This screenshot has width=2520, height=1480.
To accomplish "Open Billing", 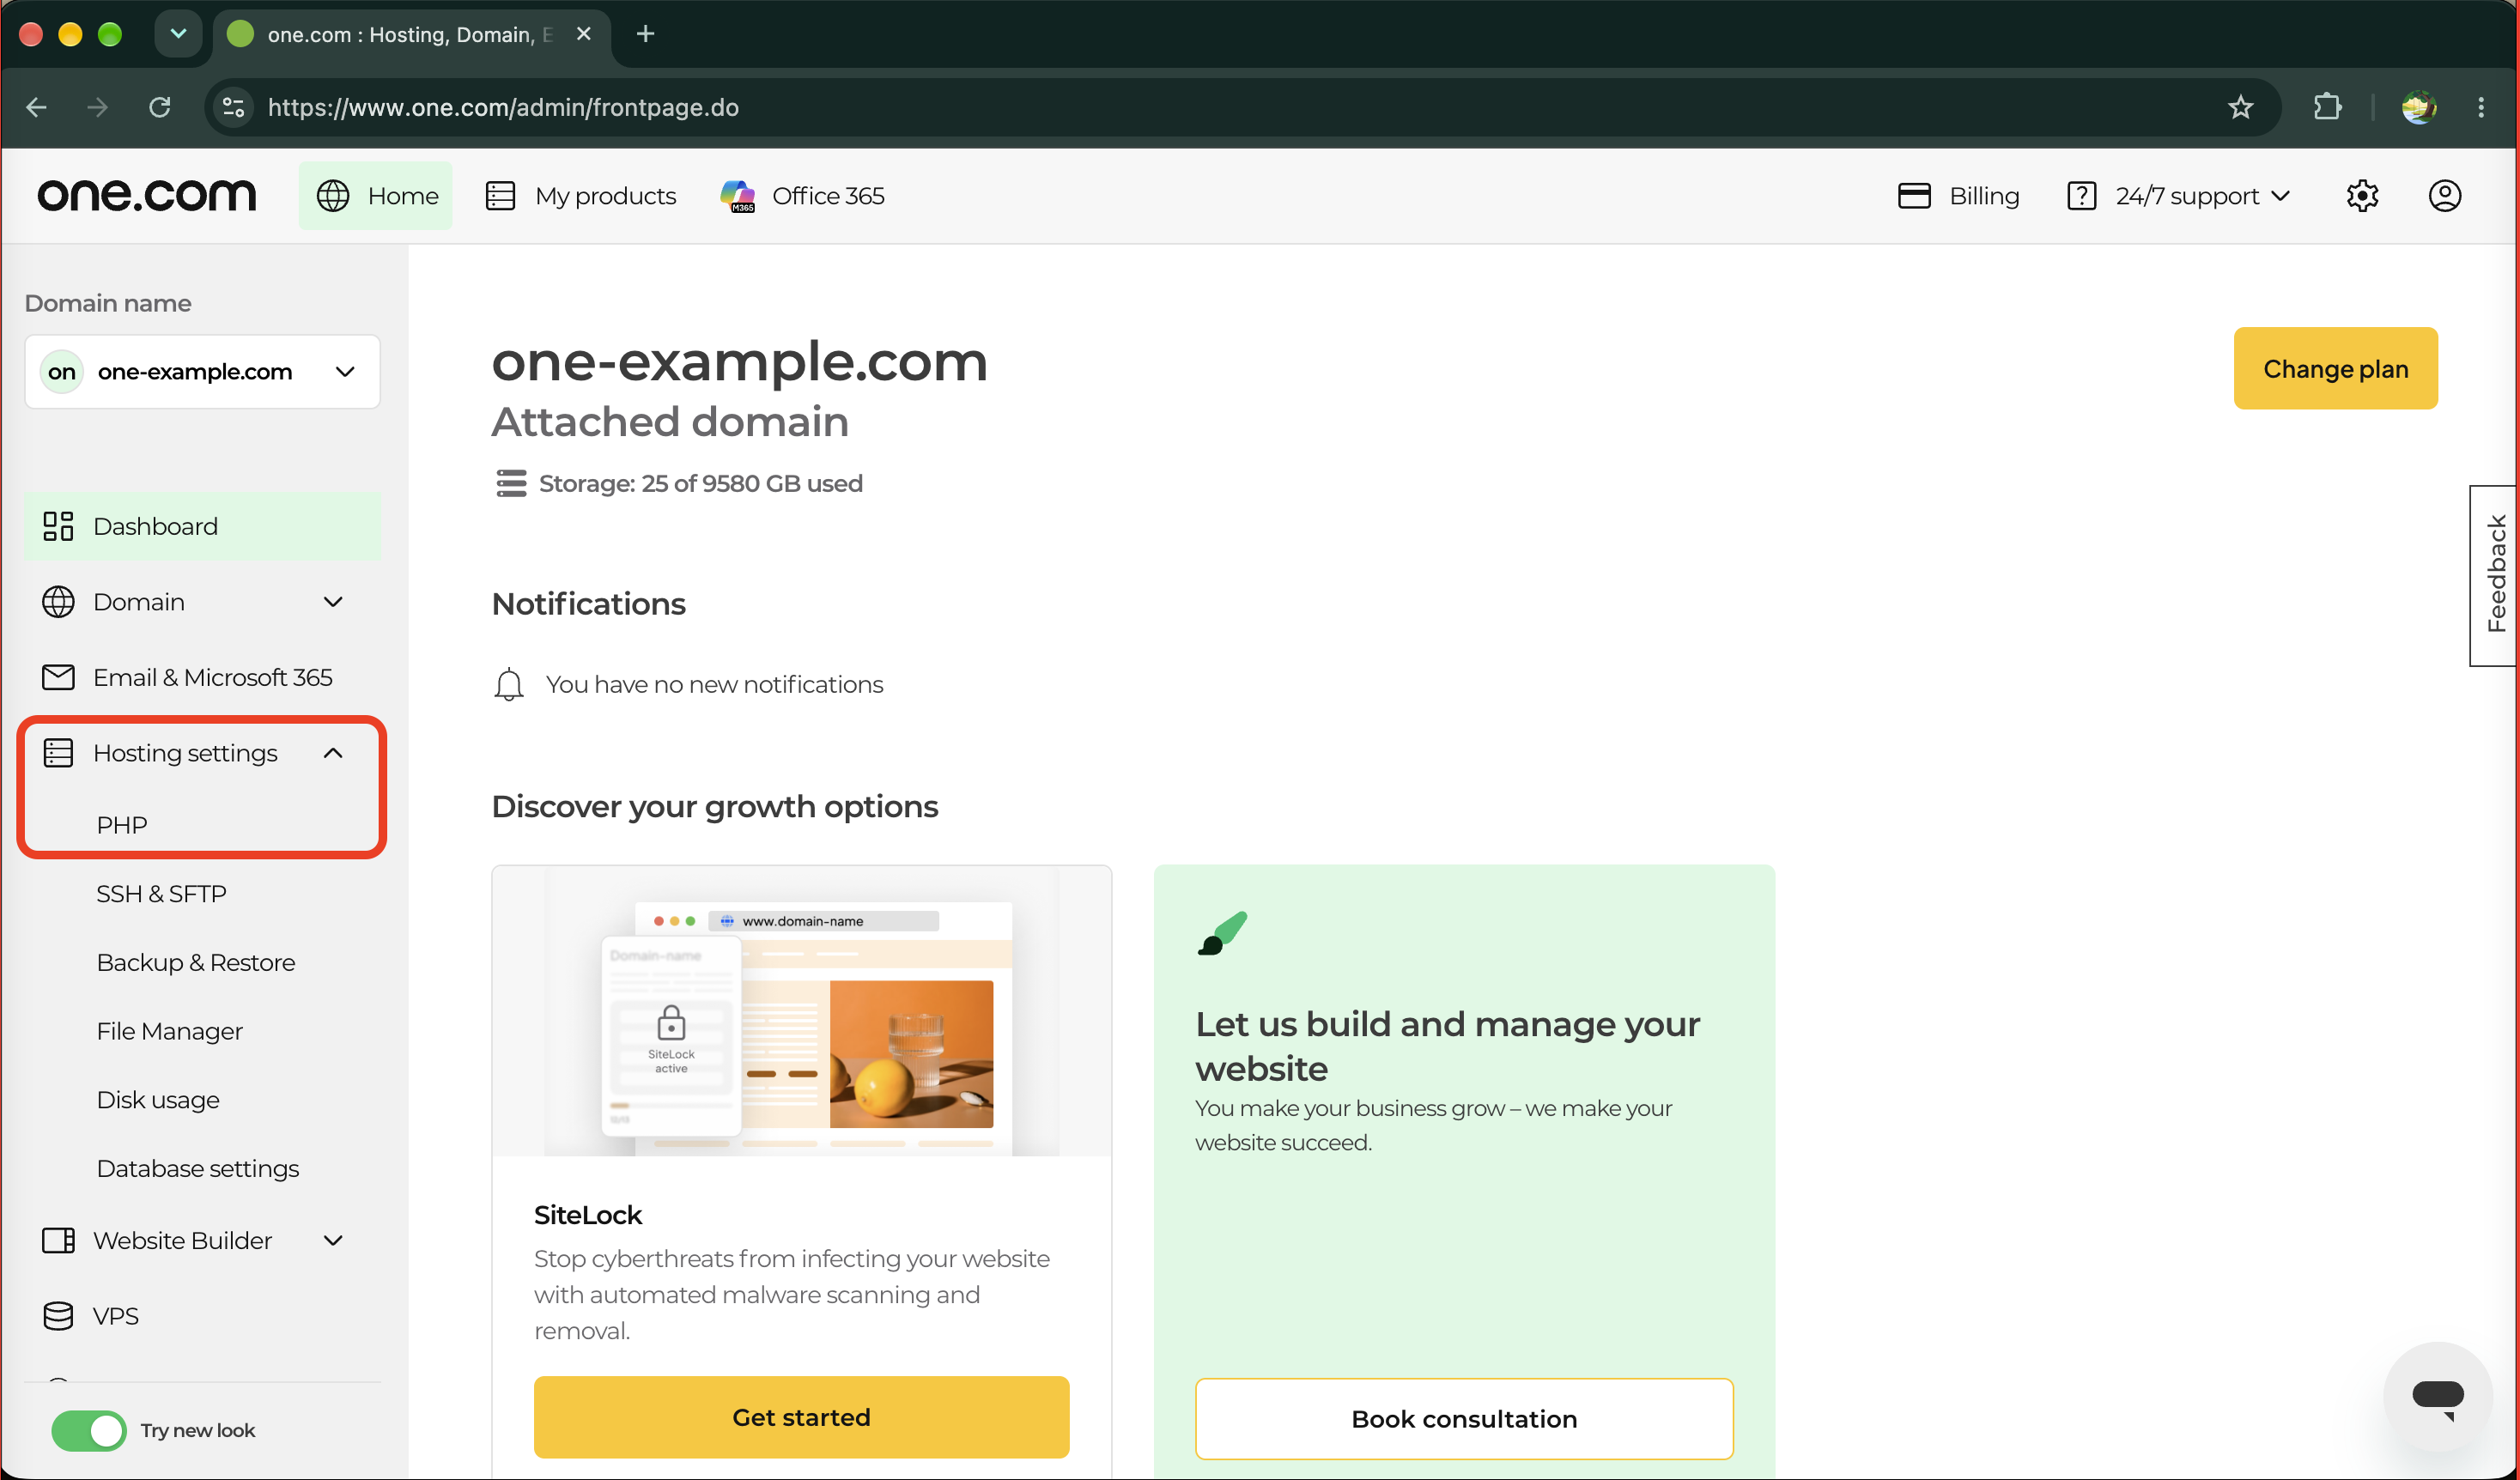I will 1958,196.
